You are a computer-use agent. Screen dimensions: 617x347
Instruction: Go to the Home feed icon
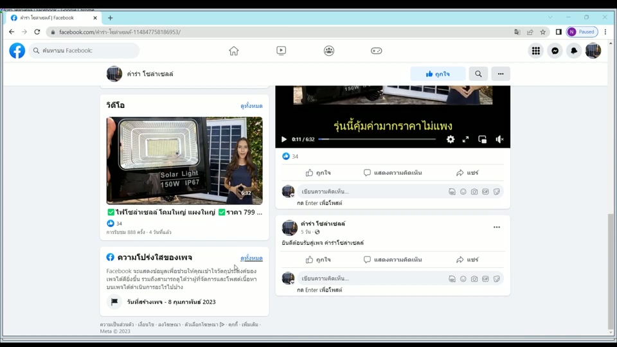point(234,51)
